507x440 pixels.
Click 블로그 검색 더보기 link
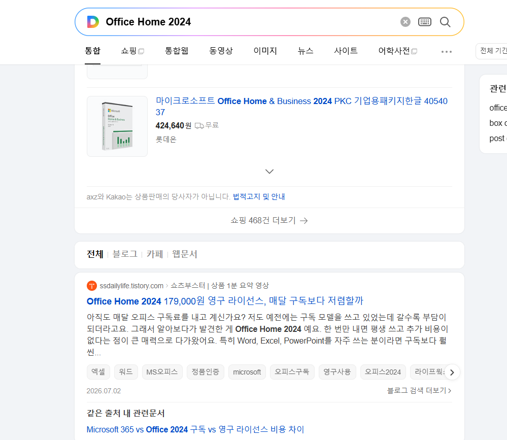tap(419, 391)
